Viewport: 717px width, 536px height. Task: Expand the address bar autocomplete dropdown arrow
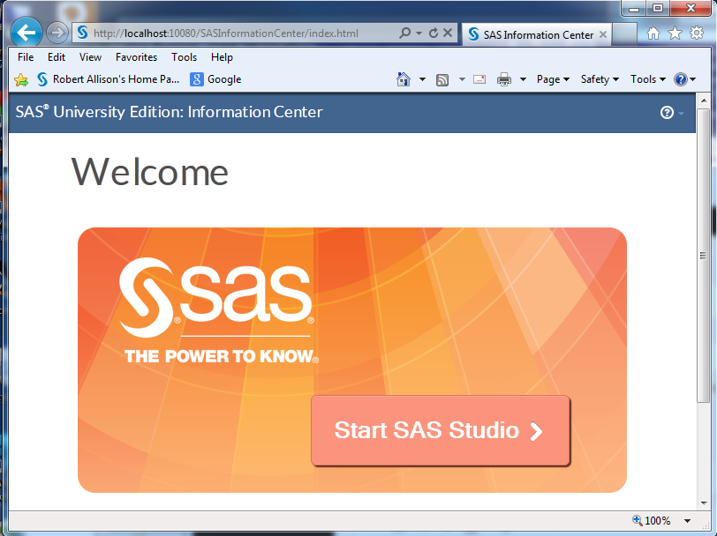(x=419, y=33)
